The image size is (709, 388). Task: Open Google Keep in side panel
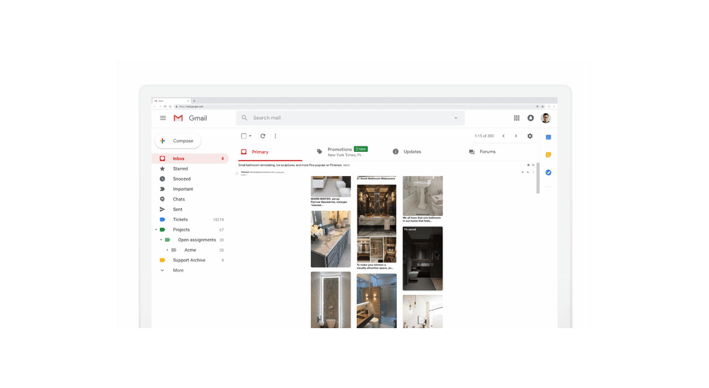[548, 155]
